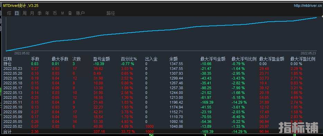Open the 路径 path tab

pos(111,13)
